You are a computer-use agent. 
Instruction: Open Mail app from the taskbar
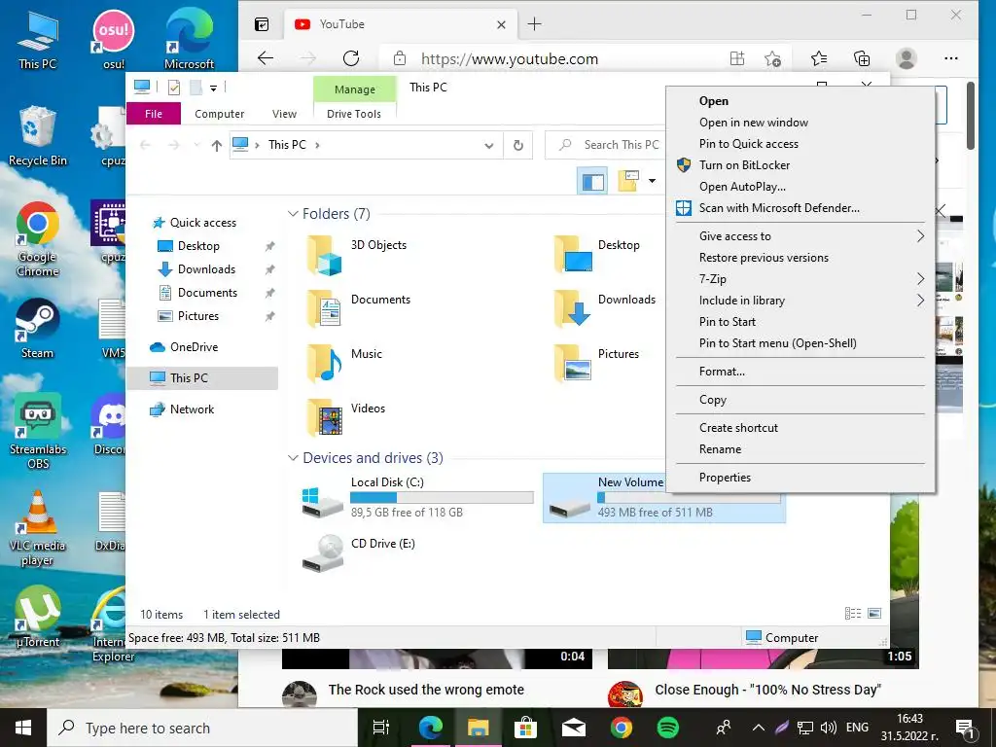pos(573,728)
